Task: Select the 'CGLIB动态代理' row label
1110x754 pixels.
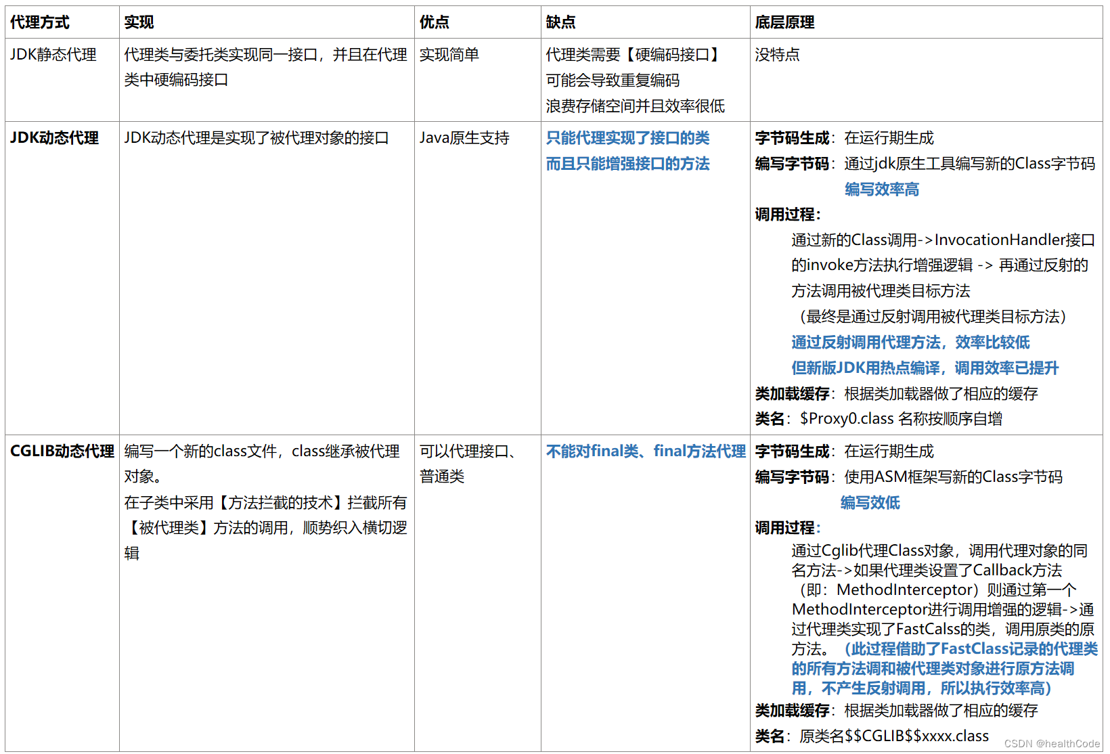Action: [x=62, y=451]
